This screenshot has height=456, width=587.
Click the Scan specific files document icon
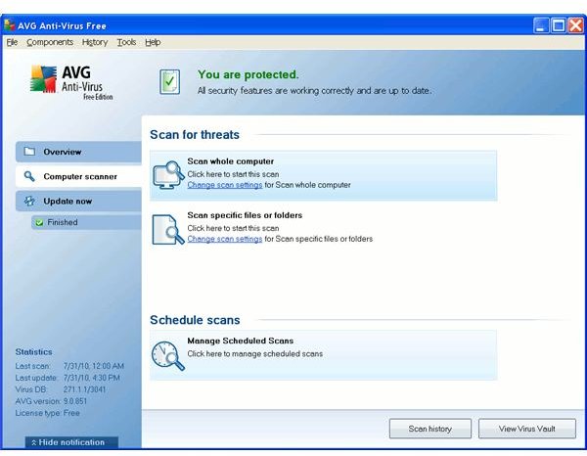point(168,229)
